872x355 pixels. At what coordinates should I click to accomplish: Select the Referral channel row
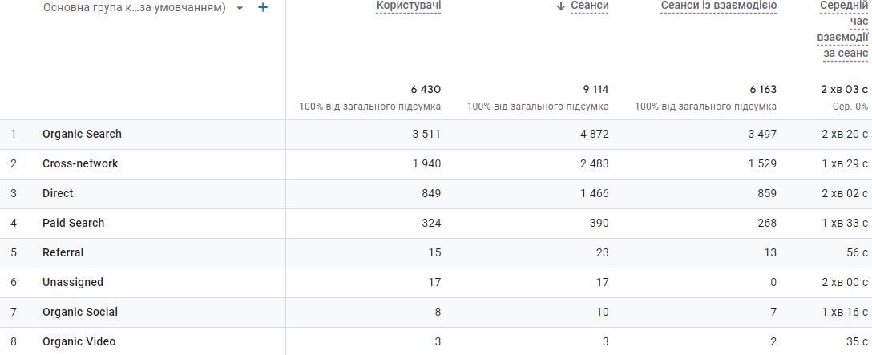(63, 252)
